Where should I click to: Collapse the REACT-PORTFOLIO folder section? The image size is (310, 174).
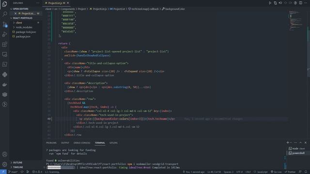point(26,18)
